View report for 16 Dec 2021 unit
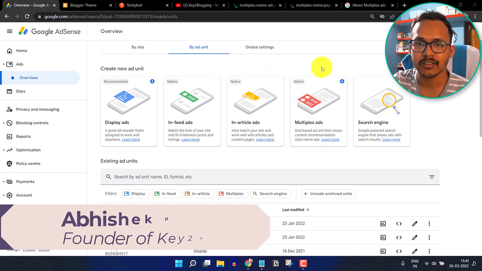Viewport: 482px width, 271px height. coord(383,251)
